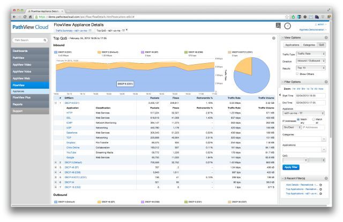Open the bookmark report icon in header
The width and height of the screenshot is (343, 222).
point(278,26)
